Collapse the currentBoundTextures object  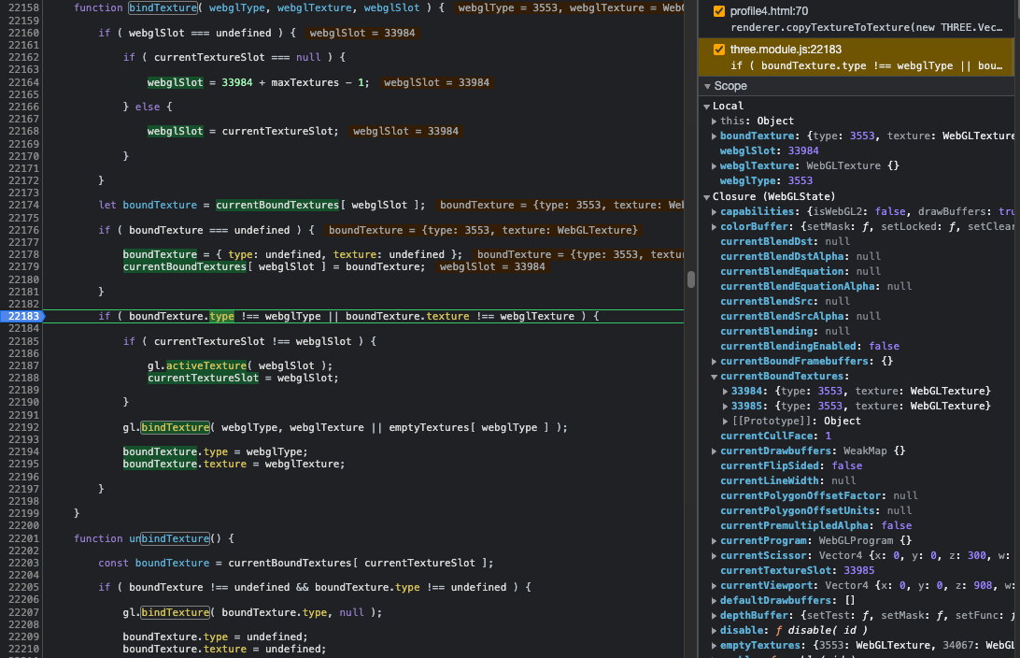pyautogui.click(x=715, y=376)
